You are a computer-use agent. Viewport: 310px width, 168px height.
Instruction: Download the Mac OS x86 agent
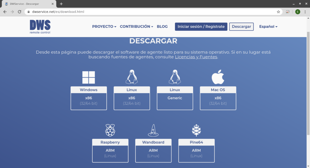tap(218, 98)
